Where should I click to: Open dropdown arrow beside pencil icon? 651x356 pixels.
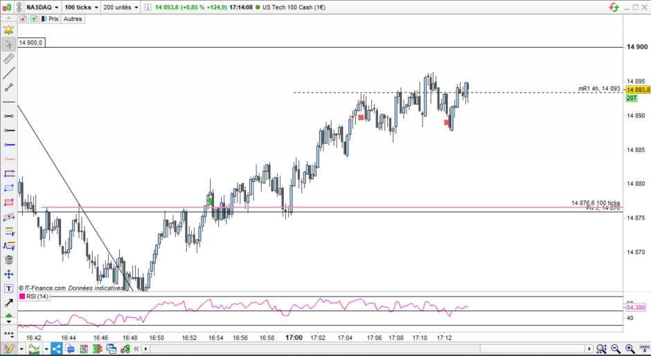(21, 349)
